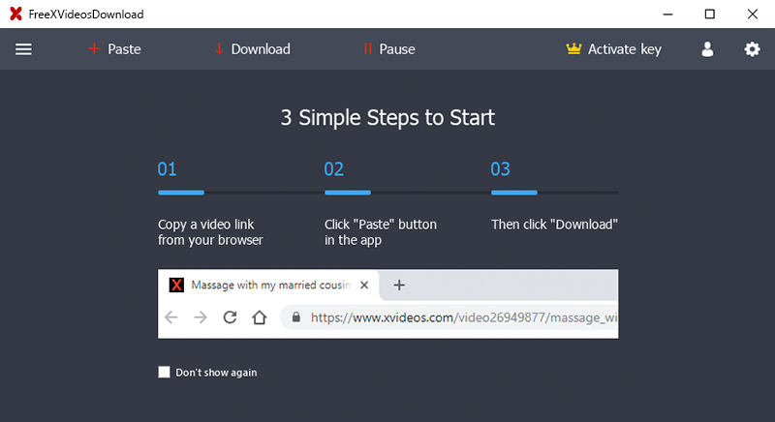Click the illustrated home icon
Image resolution: width=775 pixels, height=422 pixels.
coord(259,316)
